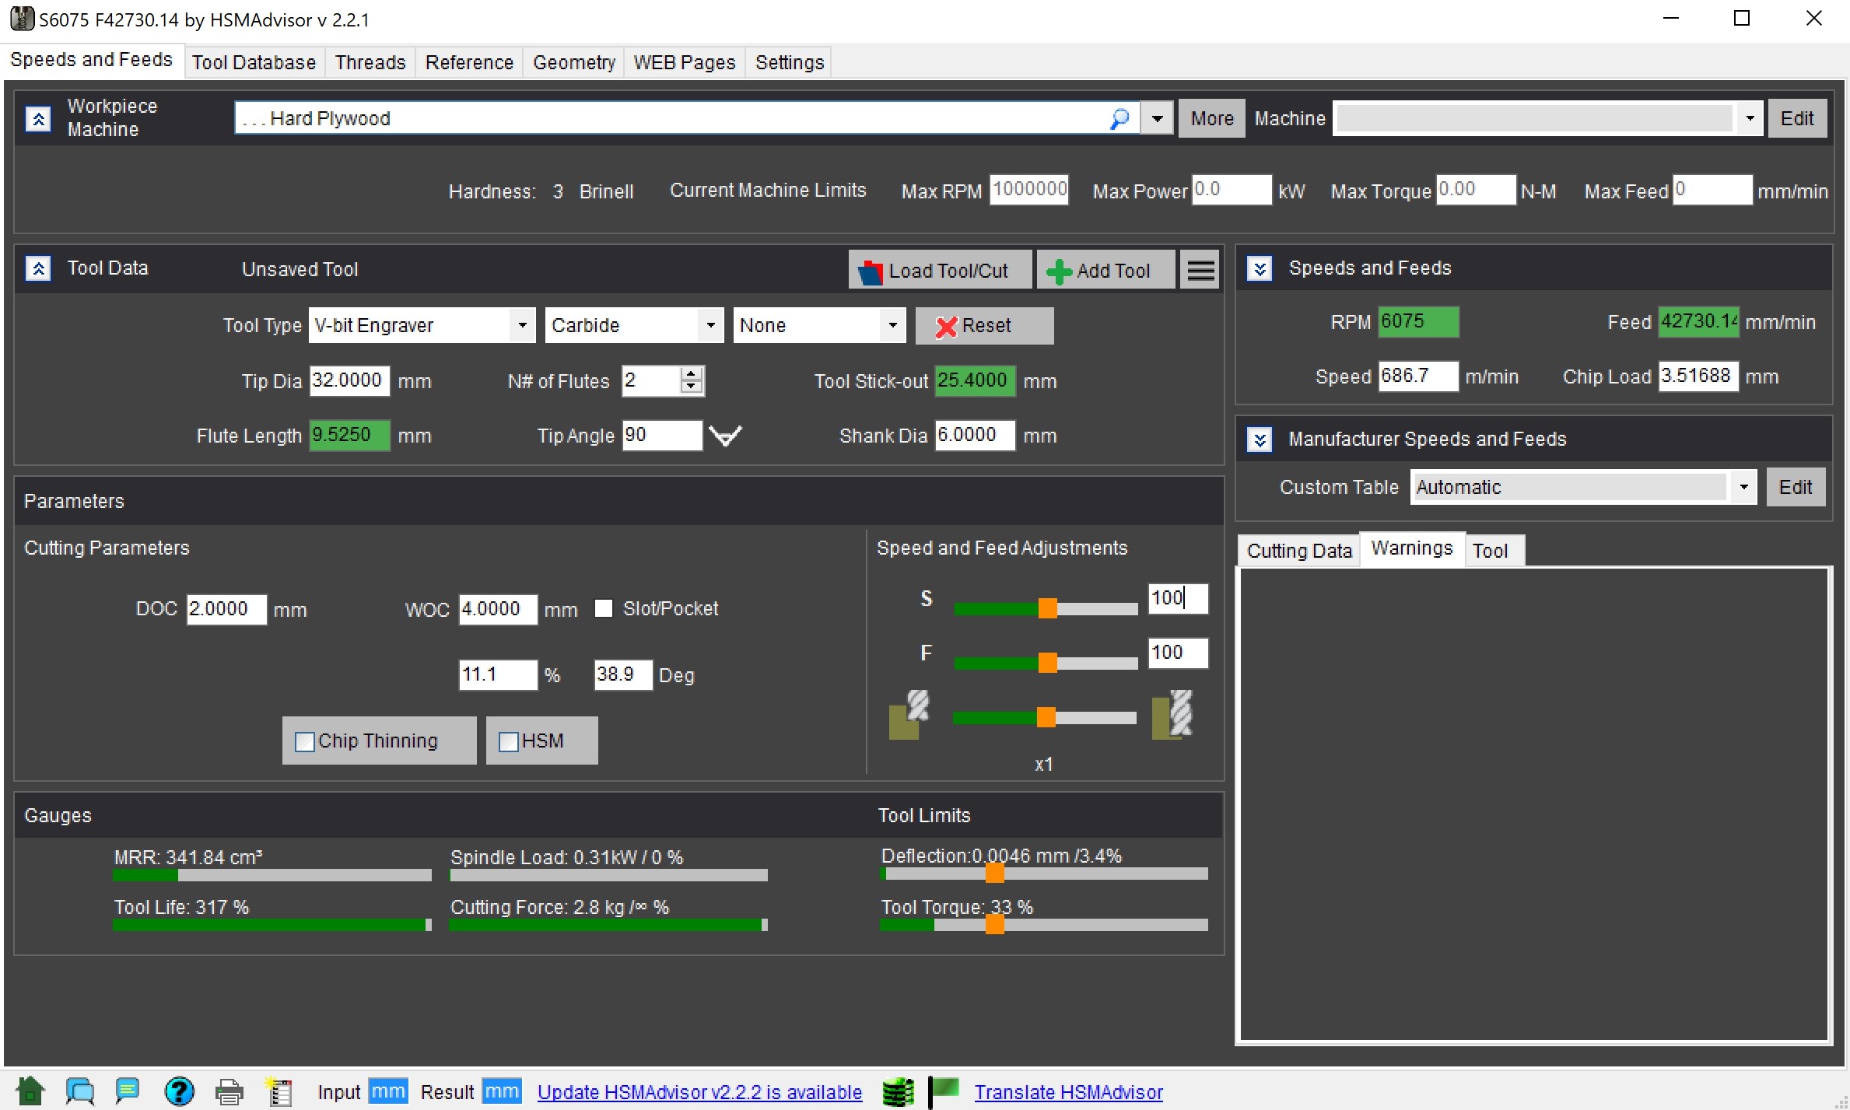This screenshot has height=1110, width=1850.
Task: Open the Cutting Data tab
Action: [x=1298, y=551]
